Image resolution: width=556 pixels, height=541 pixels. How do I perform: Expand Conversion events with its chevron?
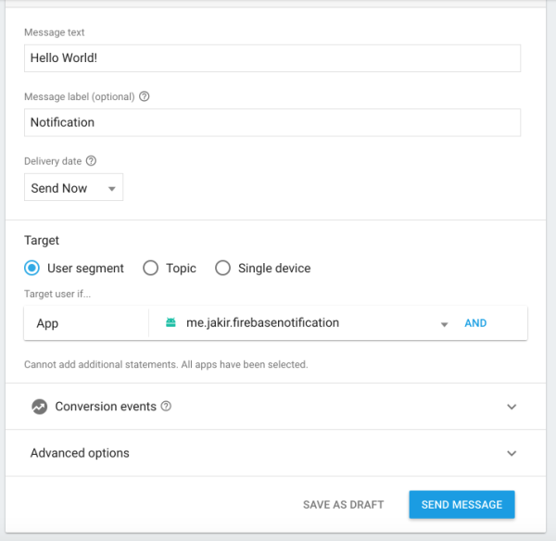pyautogui.click(x=512, y=407)
